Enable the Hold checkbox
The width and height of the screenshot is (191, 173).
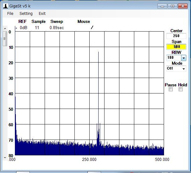pos(180,89)
